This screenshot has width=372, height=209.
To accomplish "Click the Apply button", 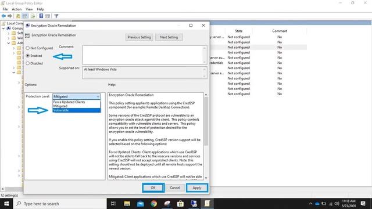I will pos(197,188).
